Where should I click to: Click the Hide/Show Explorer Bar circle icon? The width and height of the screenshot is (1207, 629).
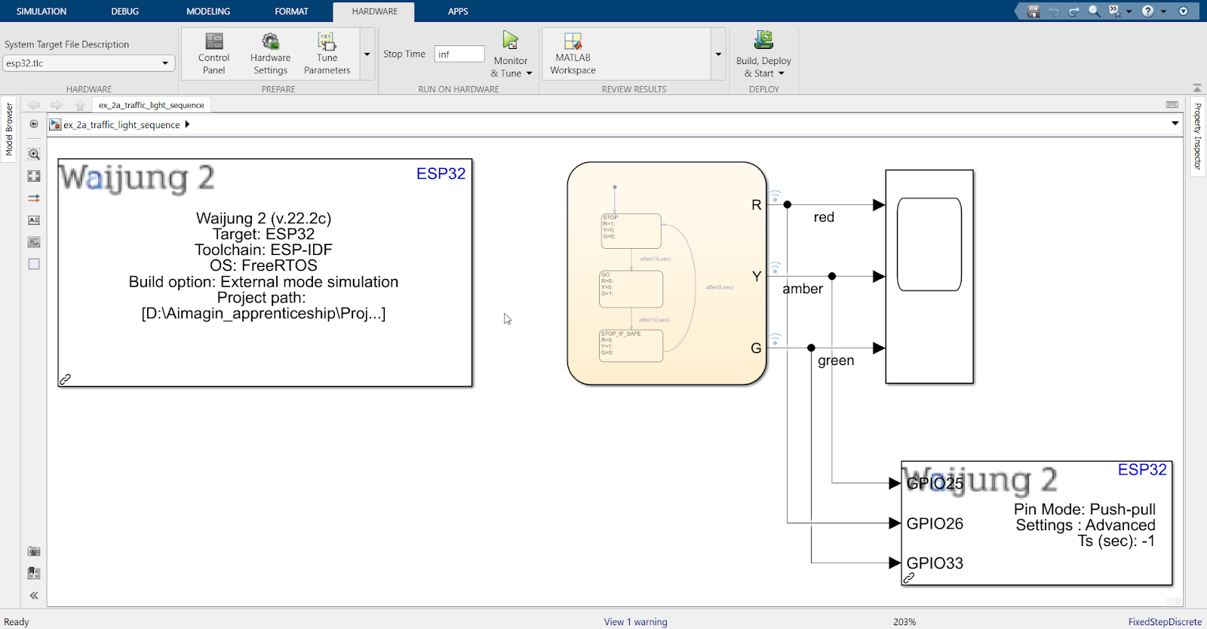[x=34, y=124]
